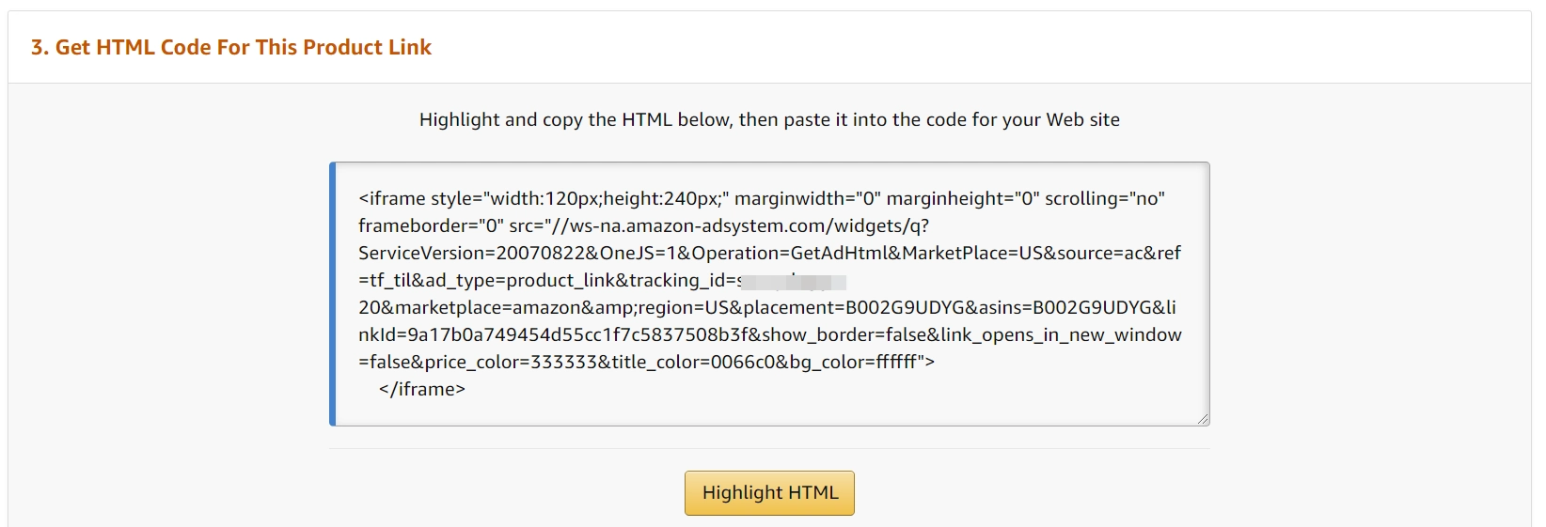Click the opening <iframe style= text
Image resolution: width=1546 pixels, height=527 pixels.
click(418, 199)
